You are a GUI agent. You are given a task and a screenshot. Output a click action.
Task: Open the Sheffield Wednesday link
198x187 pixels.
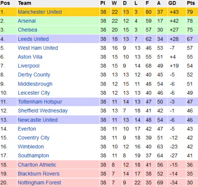[x=43, y=111]
